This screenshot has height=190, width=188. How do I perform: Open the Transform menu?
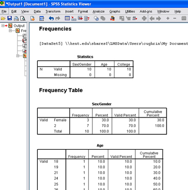53,11
